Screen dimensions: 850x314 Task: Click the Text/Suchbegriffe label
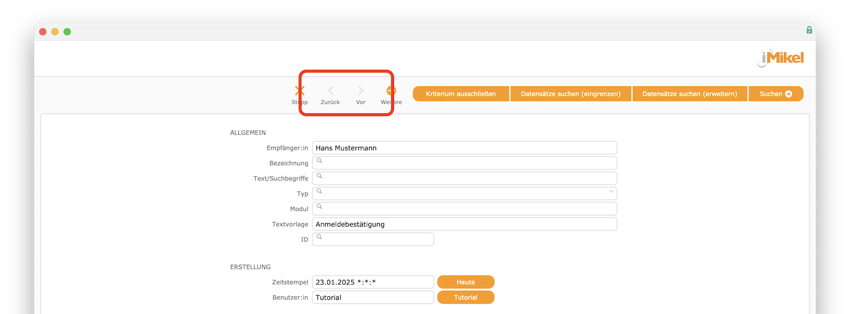(281, 179)
